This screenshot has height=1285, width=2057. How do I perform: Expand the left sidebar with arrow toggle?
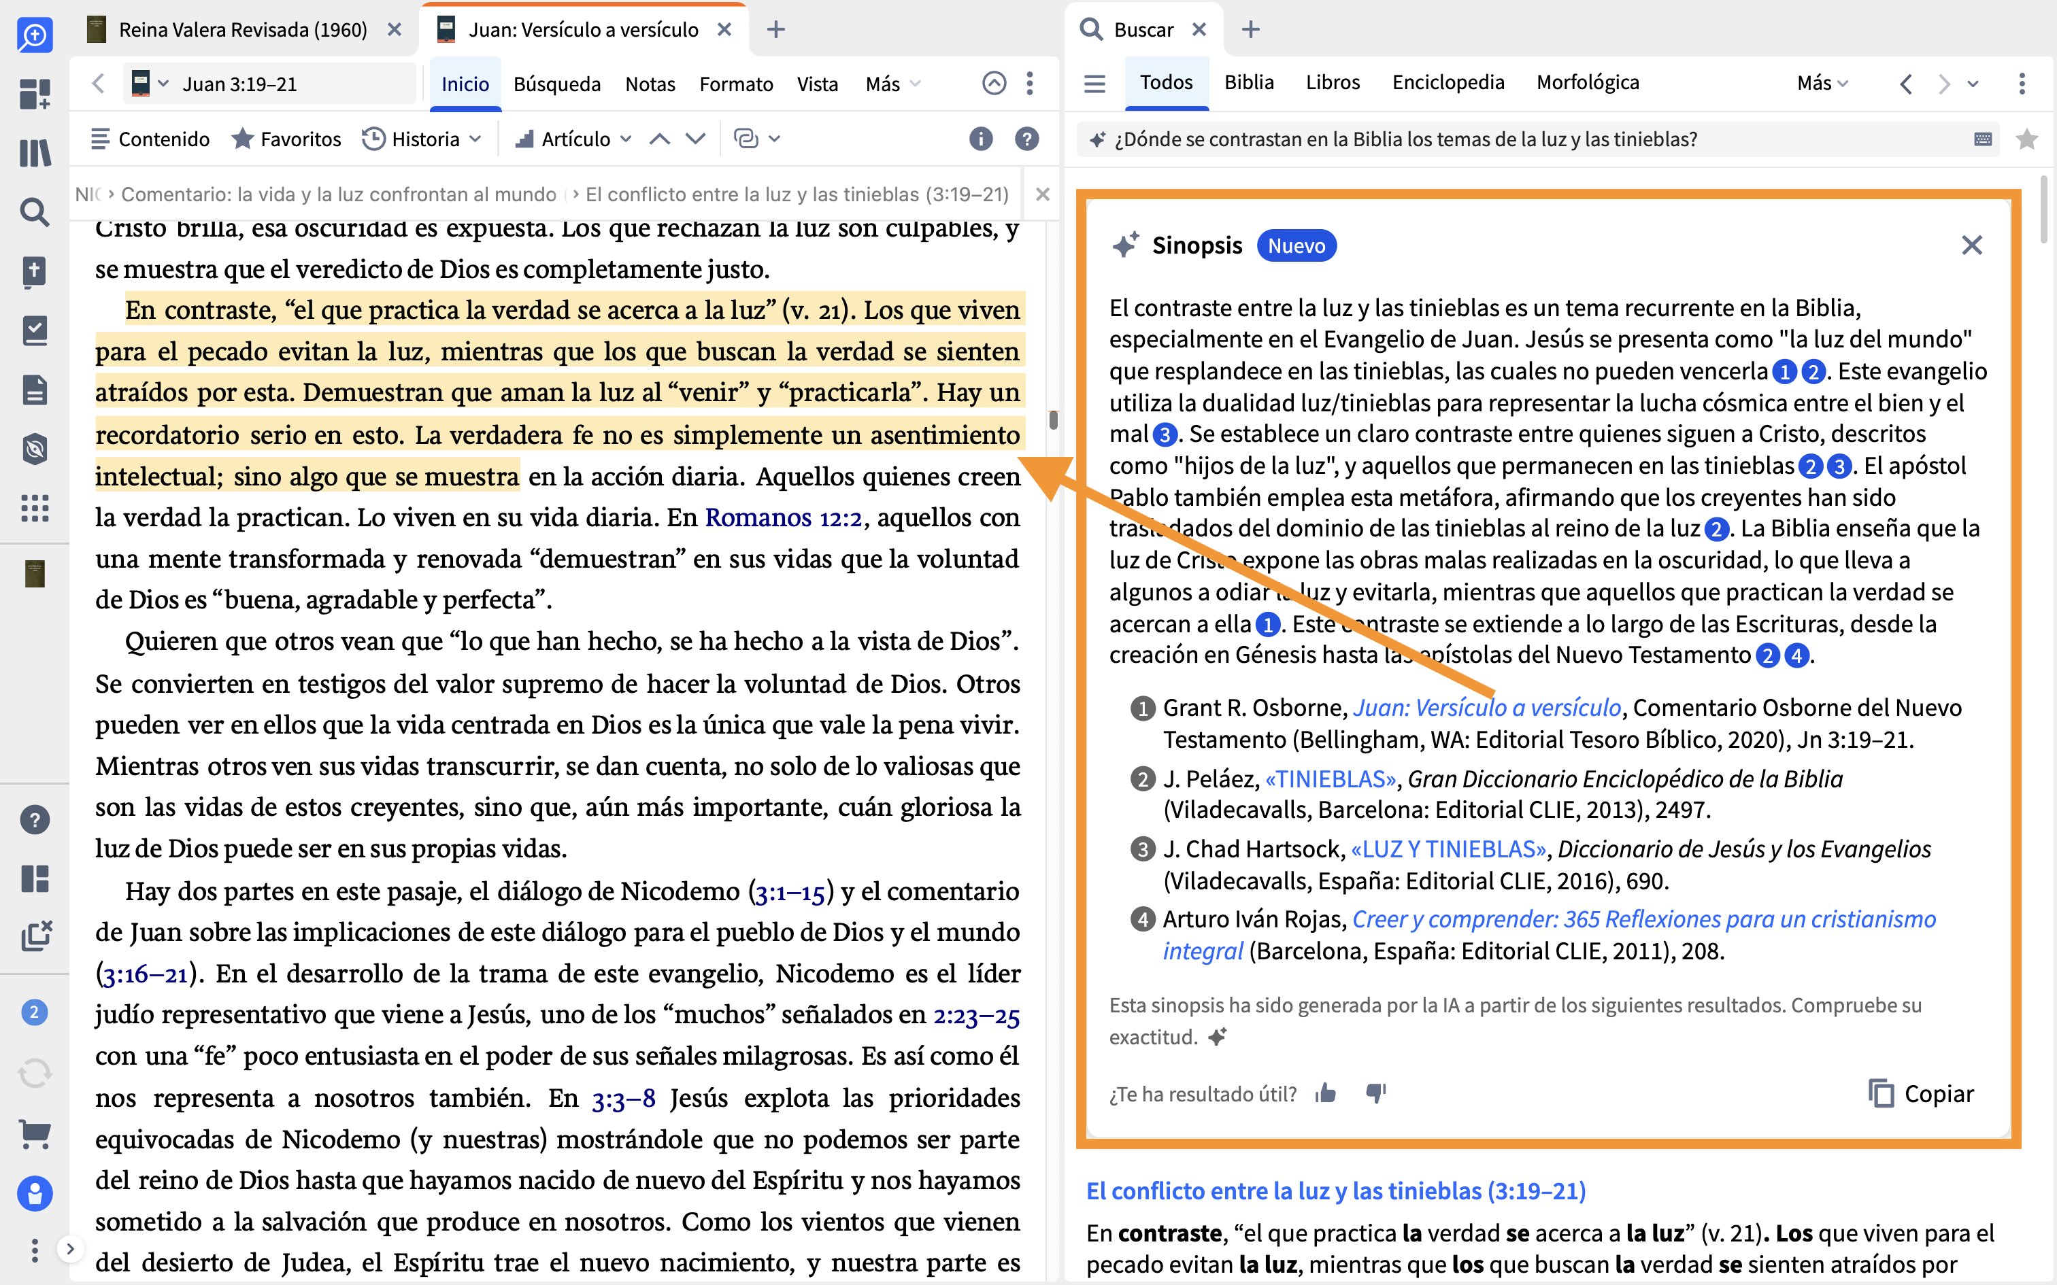[71, 1248]
